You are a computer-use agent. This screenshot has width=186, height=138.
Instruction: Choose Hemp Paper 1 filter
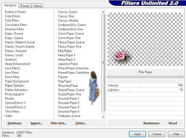pyautogui.click(x=66, y=55)
